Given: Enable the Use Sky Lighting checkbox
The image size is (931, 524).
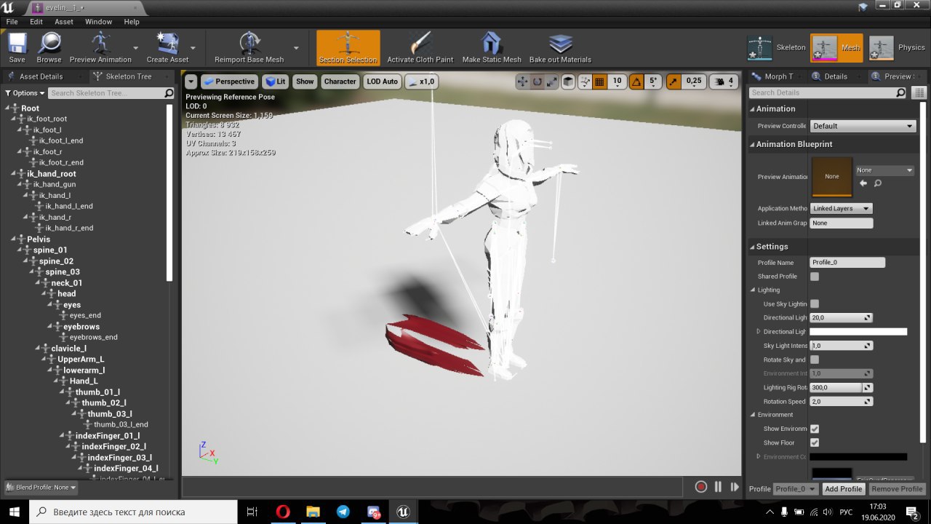Looking at the screenshot, I should (x=815, y=303).
